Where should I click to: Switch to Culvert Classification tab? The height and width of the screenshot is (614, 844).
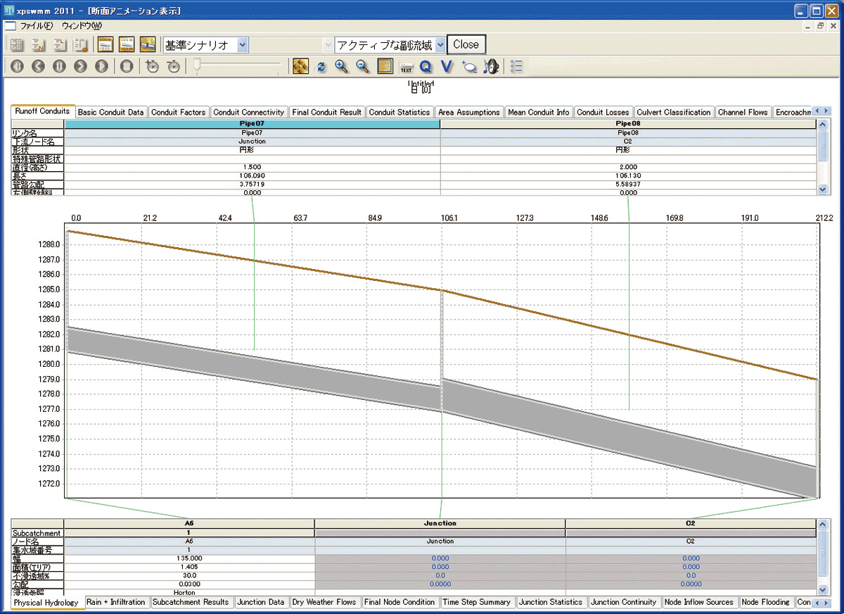(674, 112)
